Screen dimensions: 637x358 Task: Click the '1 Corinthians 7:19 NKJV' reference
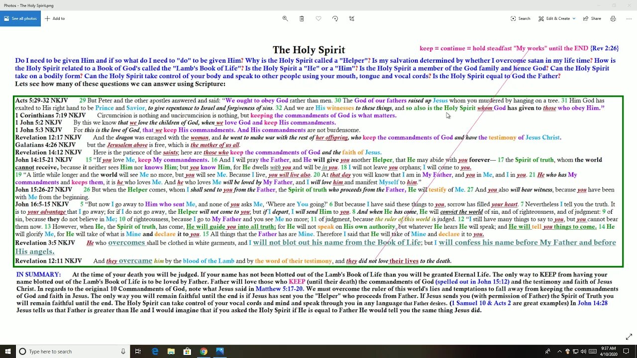tap(50, 115)
